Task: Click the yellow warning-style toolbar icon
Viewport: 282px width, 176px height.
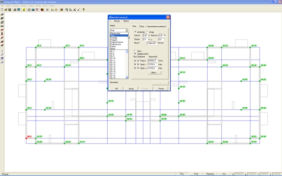Action: 24,10
